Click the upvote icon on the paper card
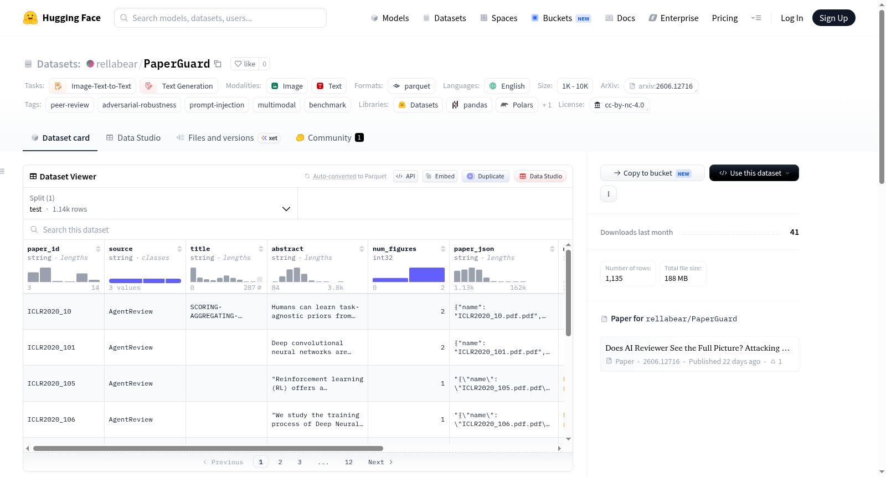This screenshot has width=886, height=477. click(773, 362)
